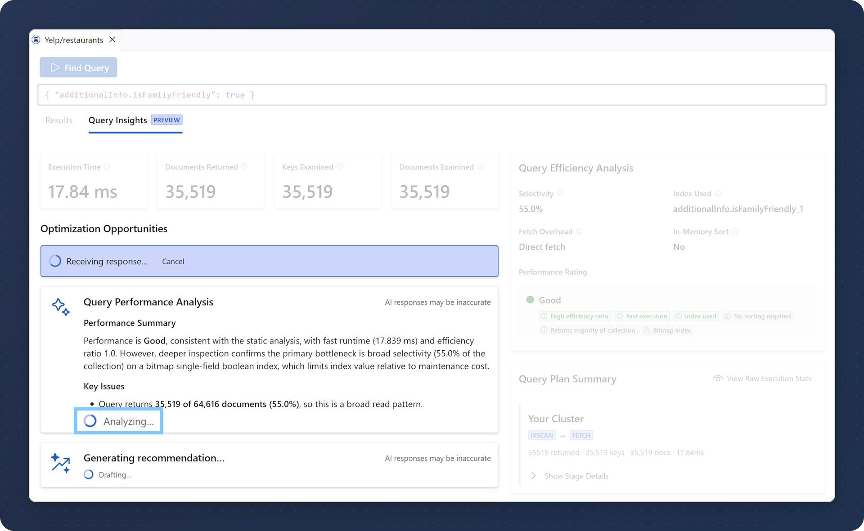
Task: Click the Drafting spinner indicator
Action: pos(89,475)
